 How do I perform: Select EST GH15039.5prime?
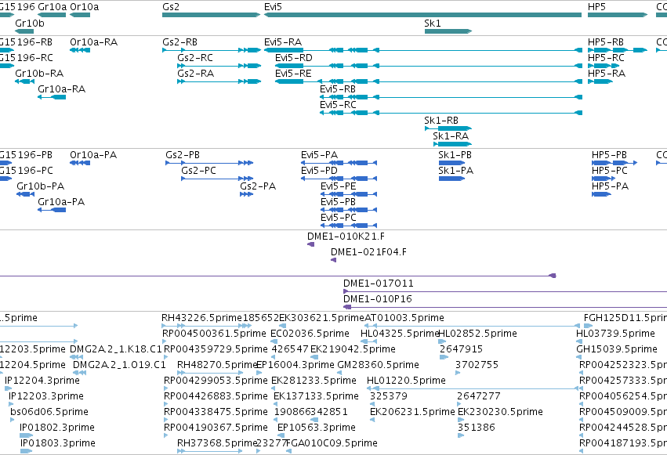pos(579,357)
